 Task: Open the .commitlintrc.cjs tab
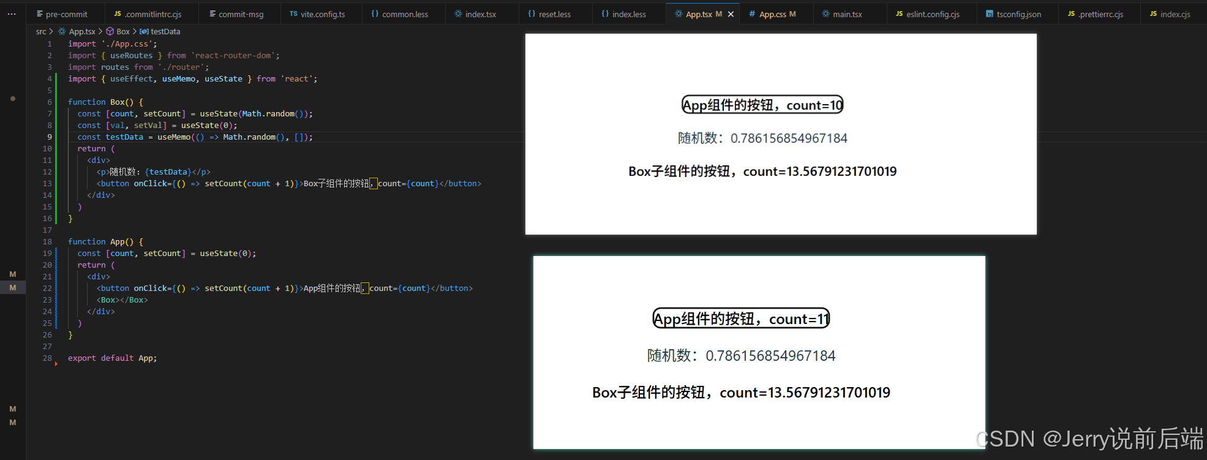148,14
